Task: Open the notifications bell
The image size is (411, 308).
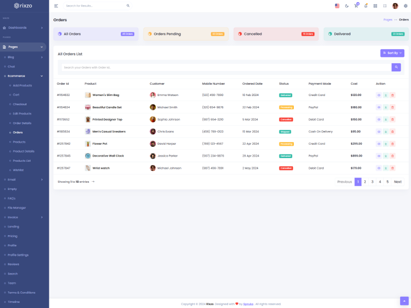Action: [366, 6]
